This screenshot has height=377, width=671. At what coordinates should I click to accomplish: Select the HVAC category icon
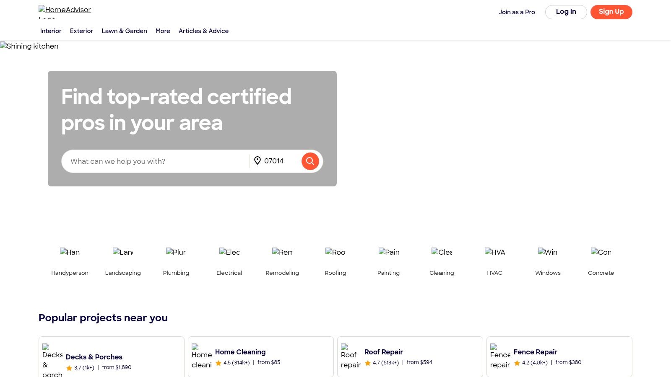[x=494, y=252]
